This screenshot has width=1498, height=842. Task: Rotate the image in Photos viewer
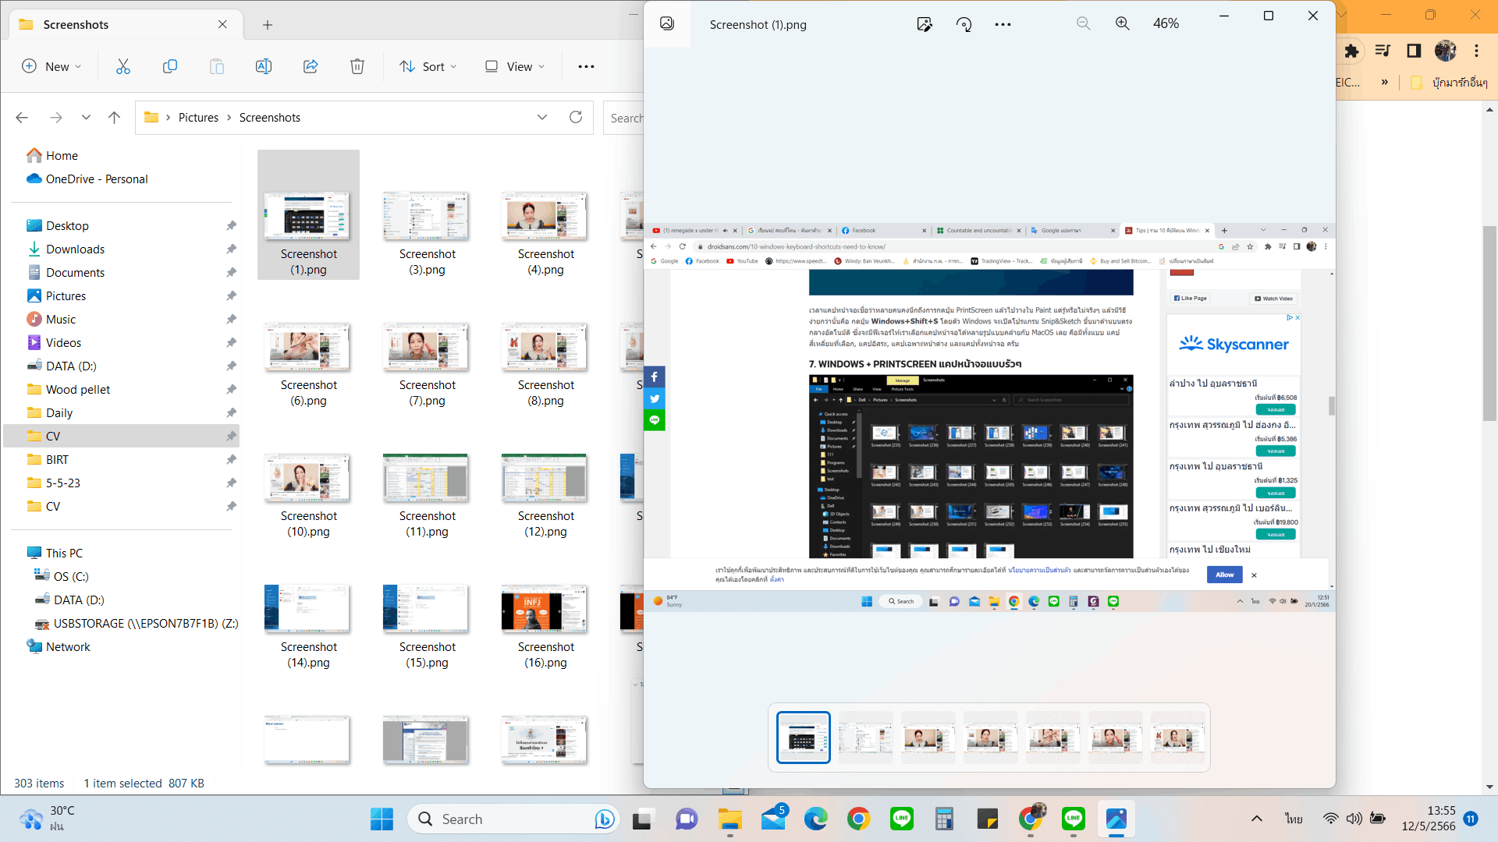click(964, 24)
